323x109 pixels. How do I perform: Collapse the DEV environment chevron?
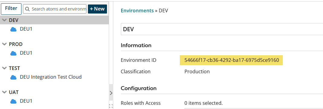coord(4,20)
